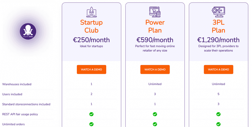The image size is (252, 127).
Task: Click Standard storeconnections included label
Action: coord(26,104)
